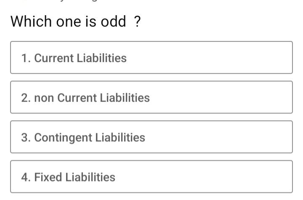The width and height of the screenshot is (303, 200).
Task: Tap the number 4 in fourth option
Action: (x=25, y=177)
